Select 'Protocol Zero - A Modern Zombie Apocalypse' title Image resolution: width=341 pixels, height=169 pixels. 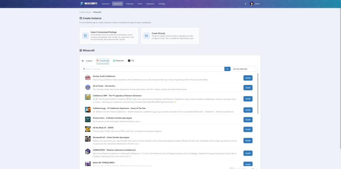coord(112,118)
